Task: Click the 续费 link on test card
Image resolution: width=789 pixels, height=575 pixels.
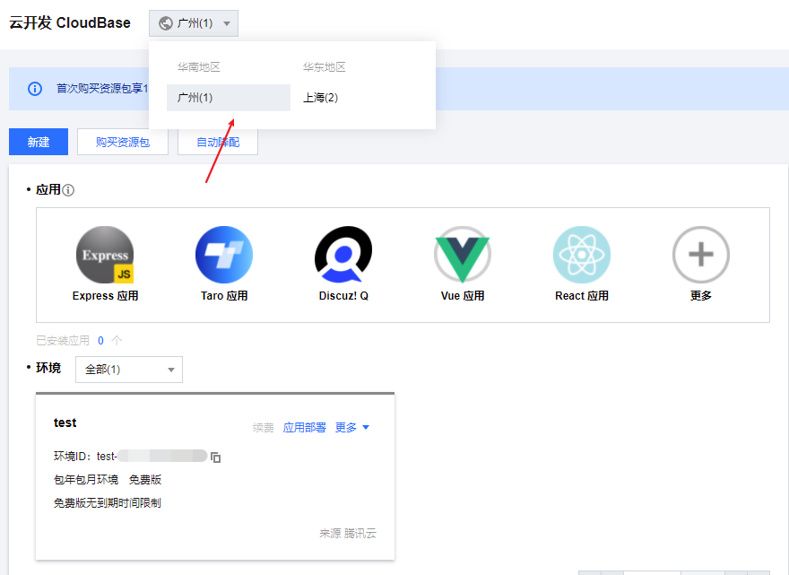Action: (x=264, y=428)
